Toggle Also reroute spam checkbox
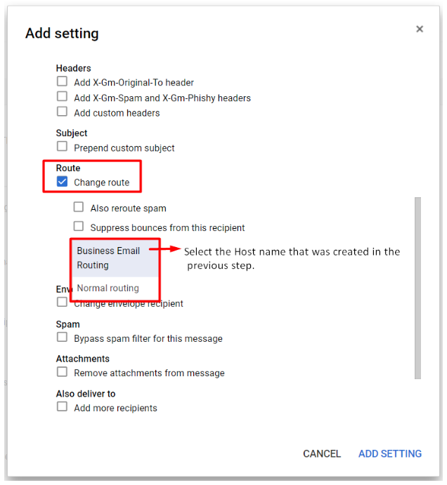 pos(79,207)
